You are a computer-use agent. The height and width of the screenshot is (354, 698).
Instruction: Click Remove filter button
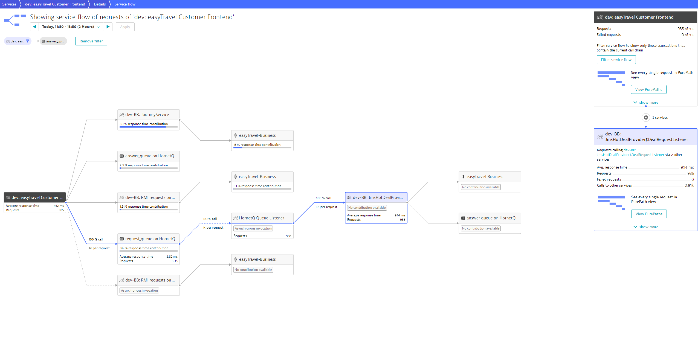click(x=91, y=41)
